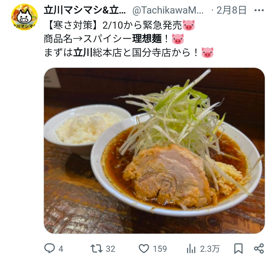Open the @TachikawaM... handle link

(x=168, y=10)
